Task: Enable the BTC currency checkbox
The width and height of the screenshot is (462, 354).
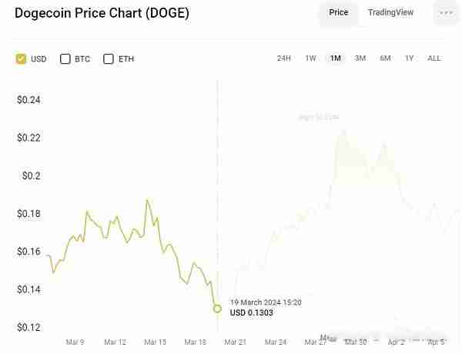Action: pyautogui.click(x=65, y=58)
